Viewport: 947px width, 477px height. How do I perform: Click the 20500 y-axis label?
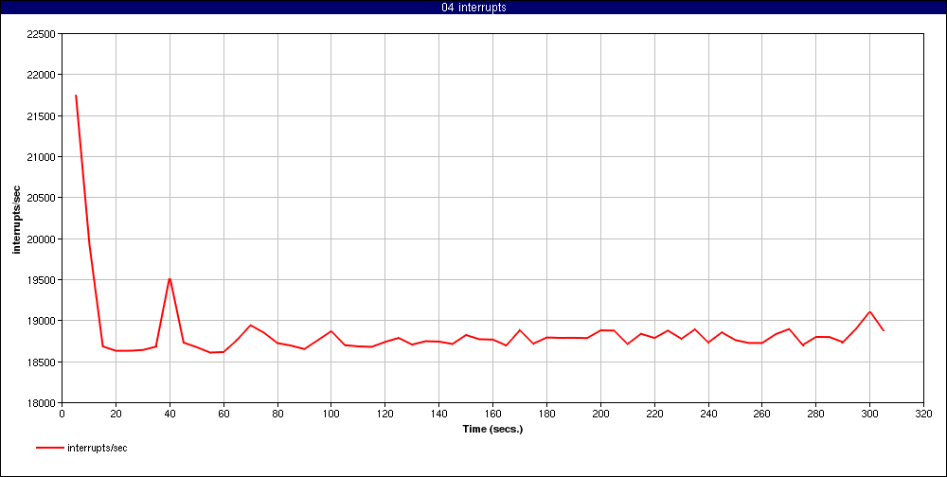coord(42,198)
